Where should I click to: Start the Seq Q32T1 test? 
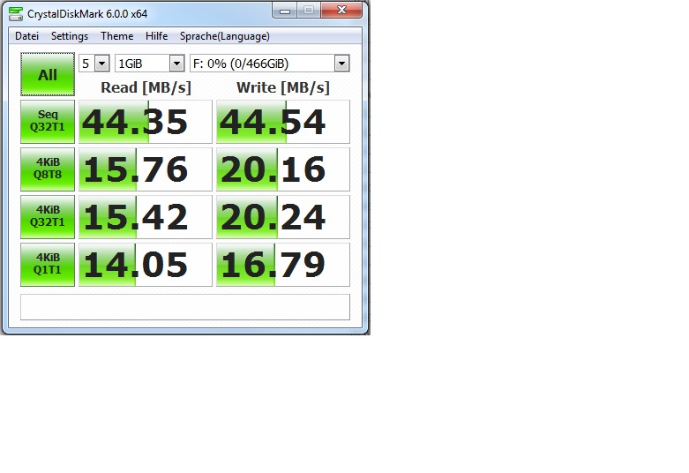tap(48, 121)
